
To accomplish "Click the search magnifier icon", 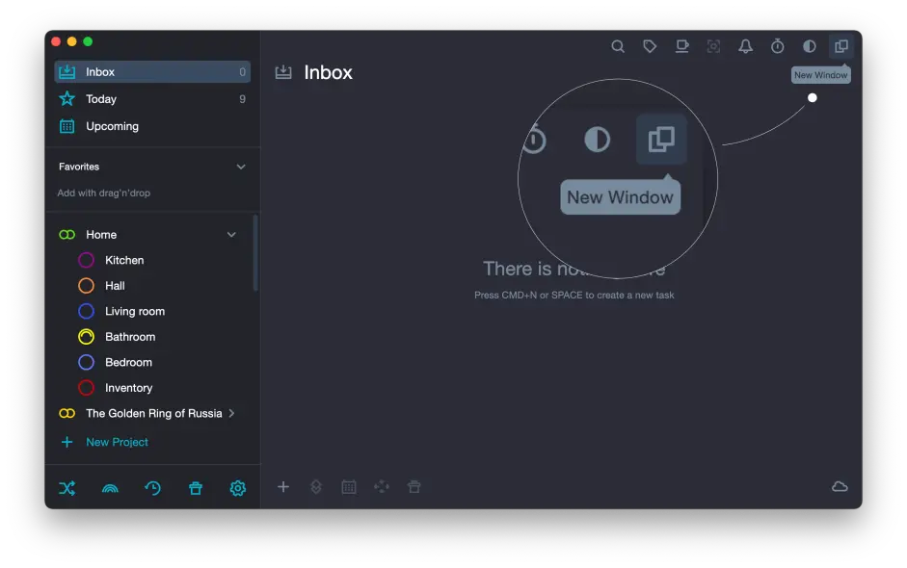I will [x=618, y=46].
